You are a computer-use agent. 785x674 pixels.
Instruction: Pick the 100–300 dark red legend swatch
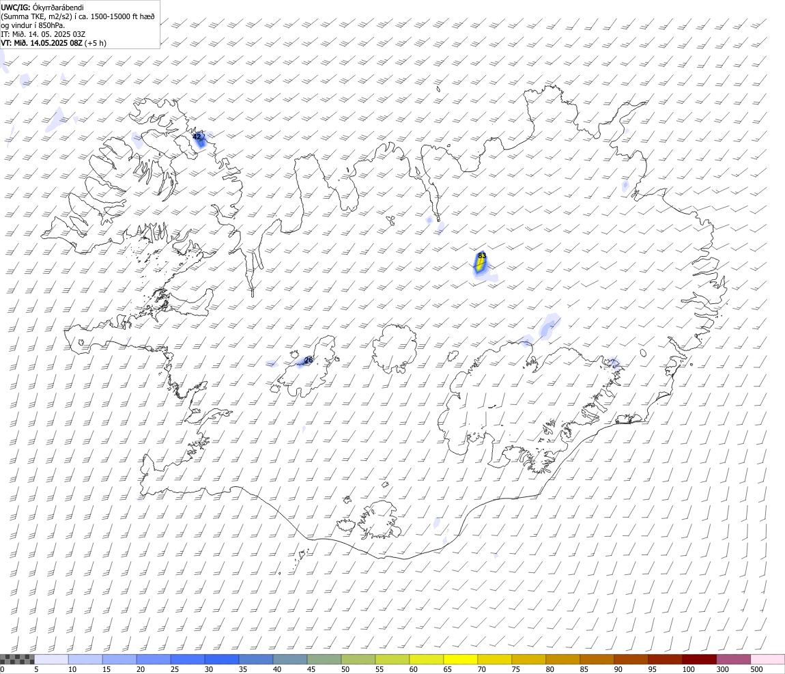pyautogui.click(x=700, y=659)
